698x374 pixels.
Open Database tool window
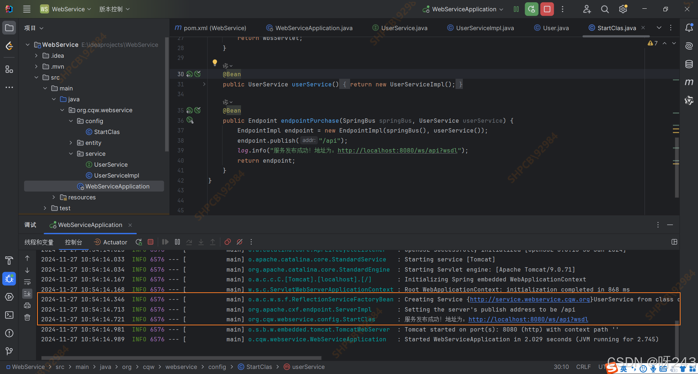(689, 64)
